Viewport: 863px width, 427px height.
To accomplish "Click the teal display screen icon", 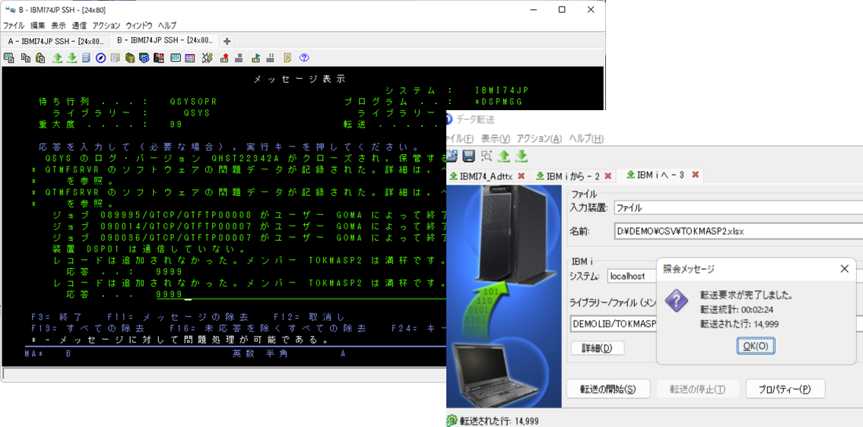I will [x=176, y=58].
